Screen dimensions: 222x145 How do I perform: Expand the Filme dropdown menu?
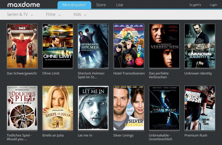[53, 14]
